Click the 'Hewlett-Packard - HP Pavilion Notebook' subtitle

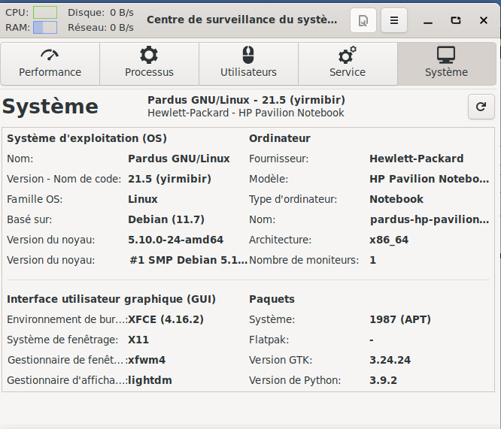(246, 113)
